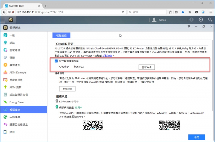Reload the page with refresh icon
Image resolution: width=215 pixels, height=142 pixels.
123,12
